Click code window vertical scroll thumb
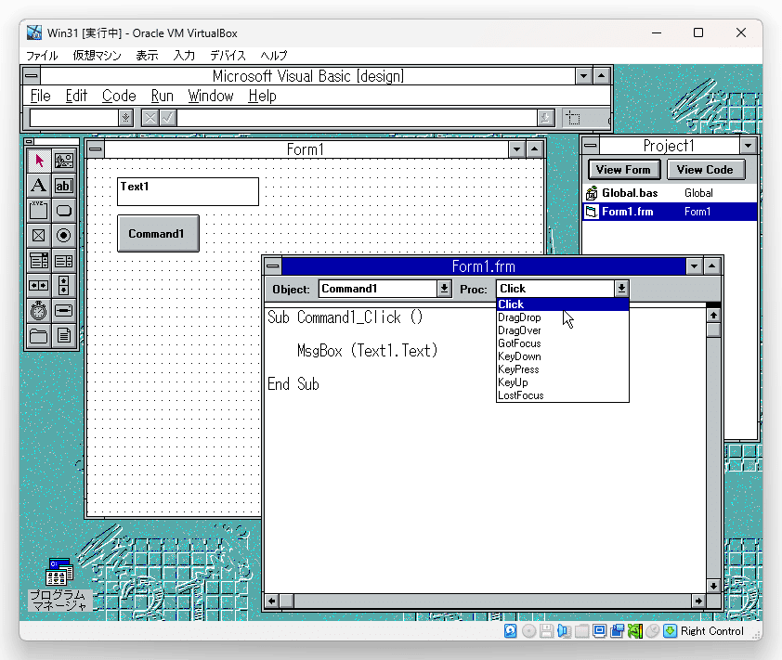 tap(713, 330)
